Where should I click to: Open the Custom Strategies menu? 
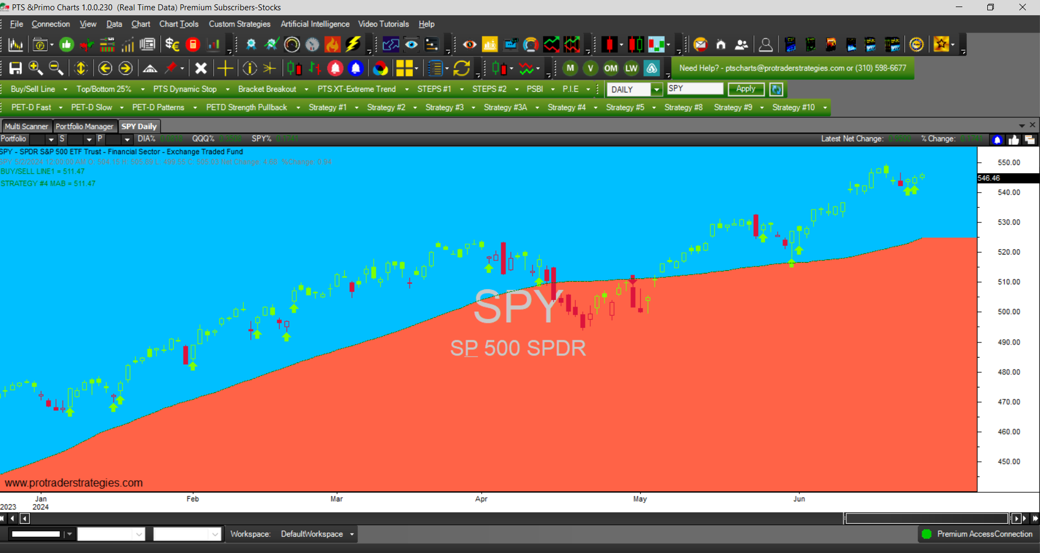click(x=239, y=24)
